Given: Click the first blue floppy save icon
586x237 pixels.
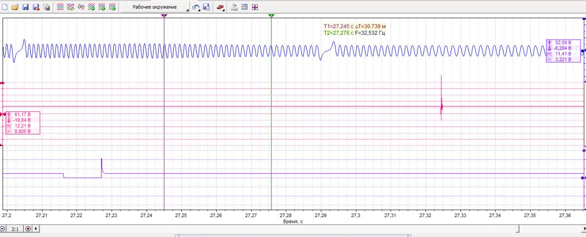Looking at the screenshot, I should tap(25, 7).
